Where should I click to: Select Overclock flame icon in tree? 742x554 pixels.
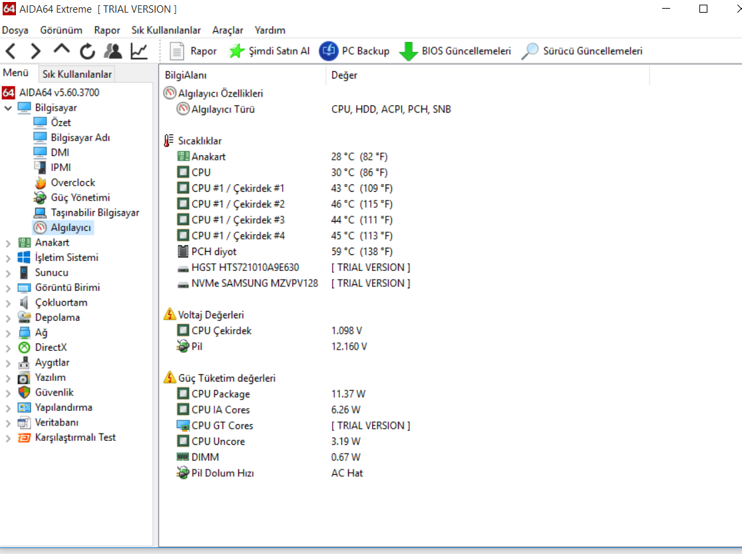click(x=40, y=182)
